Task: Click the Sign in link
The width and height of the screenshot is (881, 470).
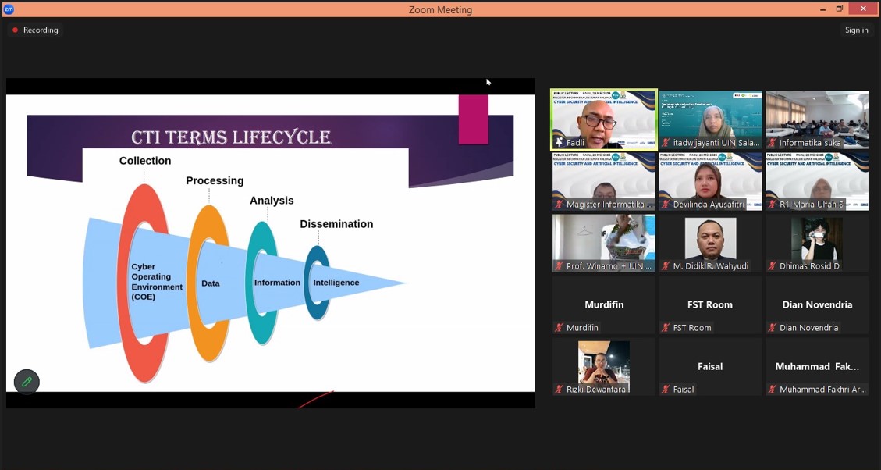Action: pos(856,30)
